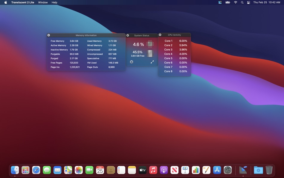The height and width of the screenshot is (178, 284).
Task: Open News from the Dock
Action: coord(174,170)
